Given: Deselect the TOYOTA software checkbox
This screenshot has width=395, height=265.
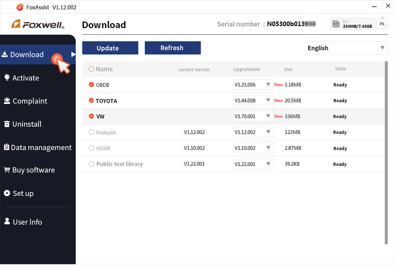Looking at the screenshot, I should click(x=91, y=100).
